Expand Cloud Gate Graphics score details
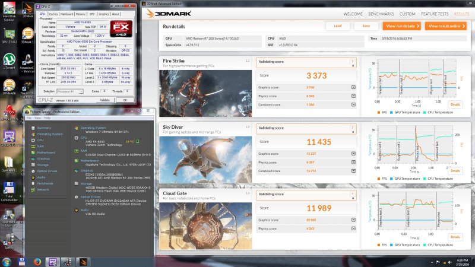 [x=353, y=220]
